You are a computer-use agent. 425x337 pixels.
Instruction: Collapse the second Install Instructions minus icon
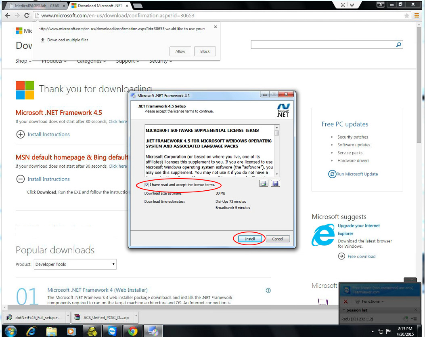pos(20,179)
